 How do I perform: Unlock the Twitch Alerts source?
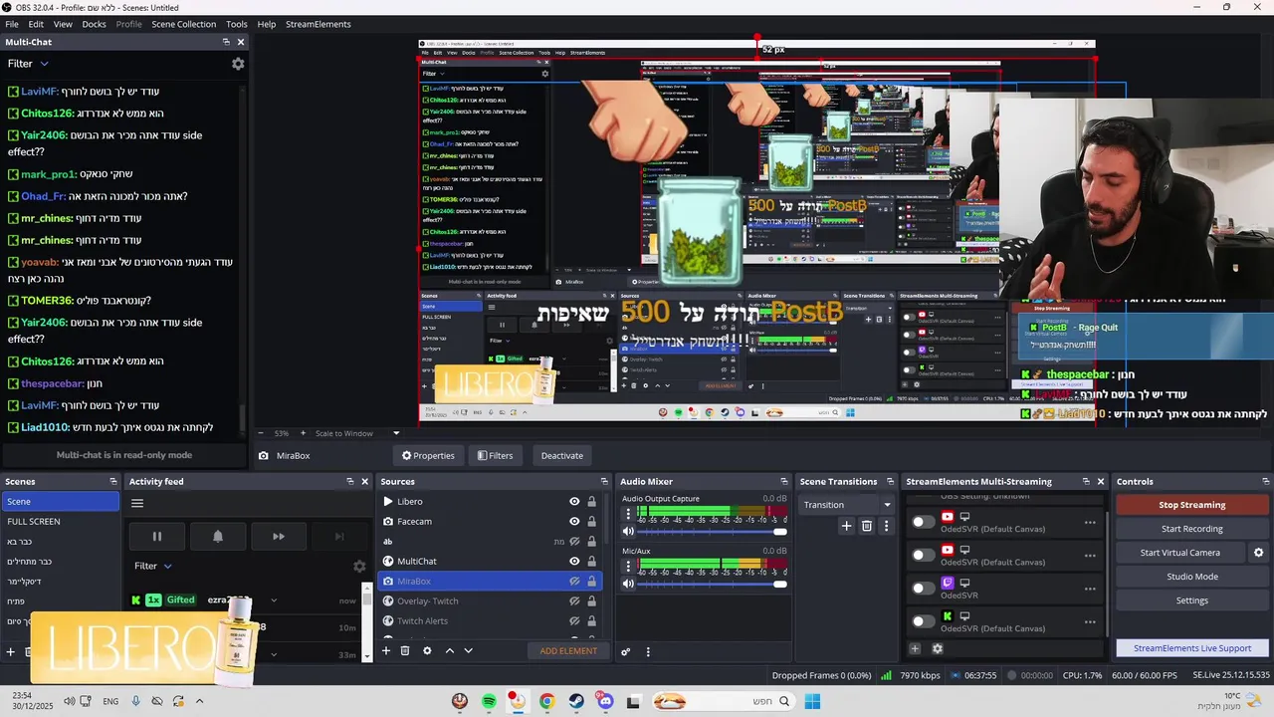(591, 621)
